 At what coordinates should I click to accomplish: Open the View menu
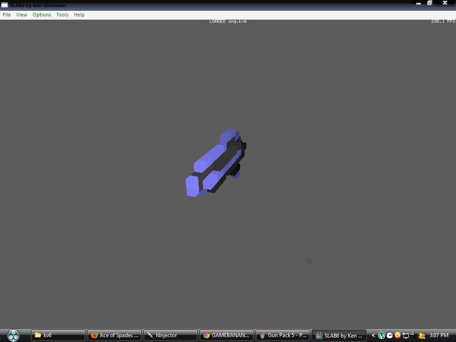tap(21, 15)
